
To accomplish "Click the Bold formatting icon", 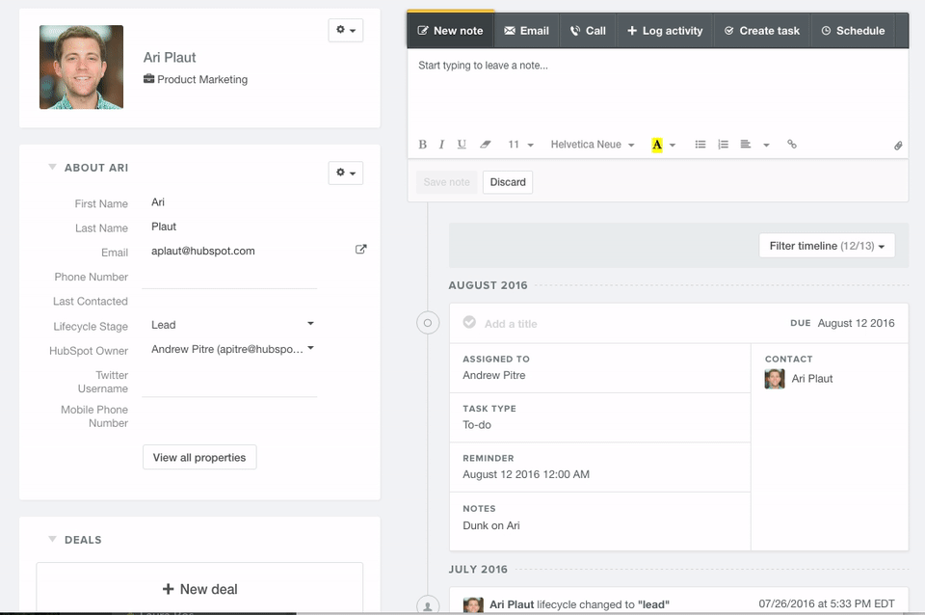I will (422, 145).
